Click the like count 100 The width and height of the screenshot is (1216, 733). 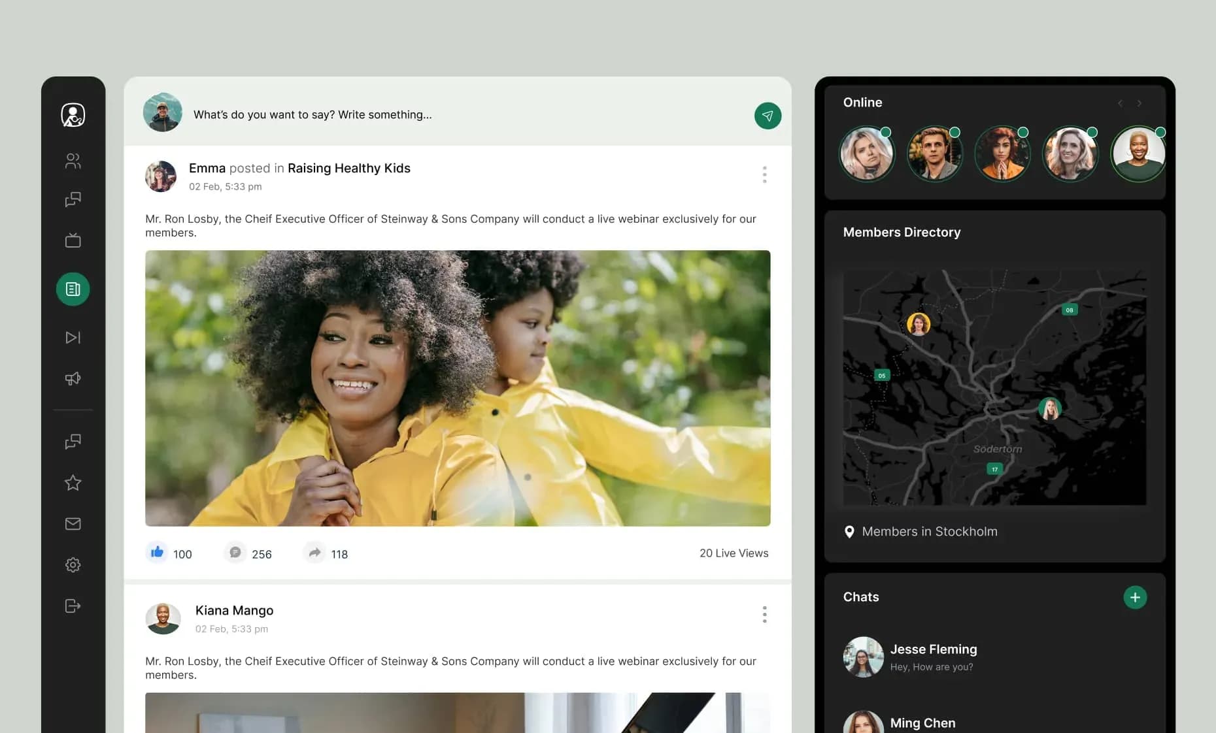click(182, 555)
